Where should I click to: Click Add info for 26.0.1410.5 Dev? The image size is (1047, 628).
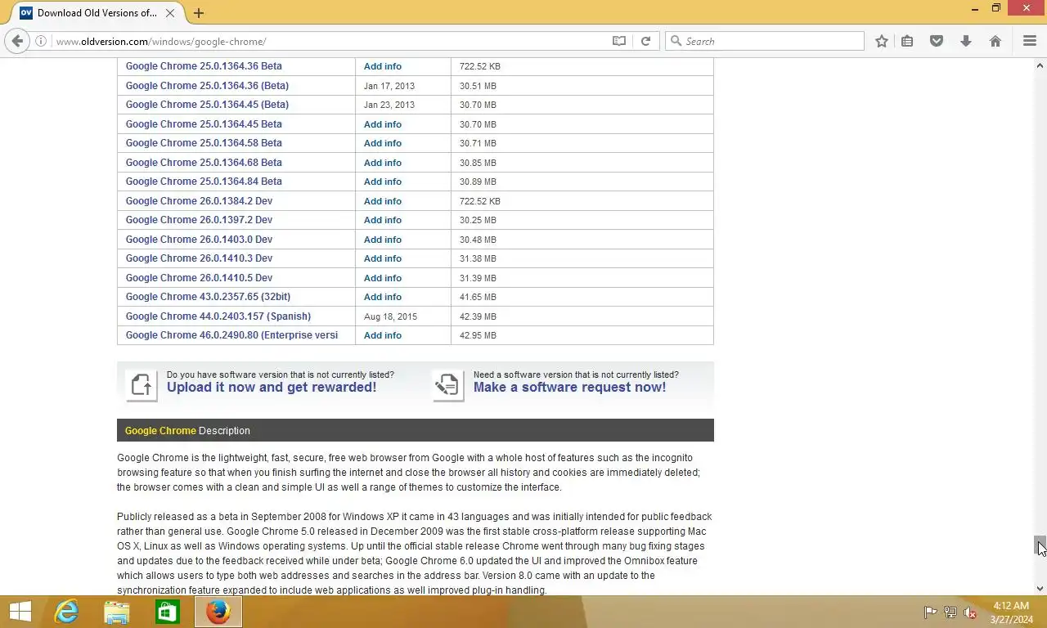point(383,278)
